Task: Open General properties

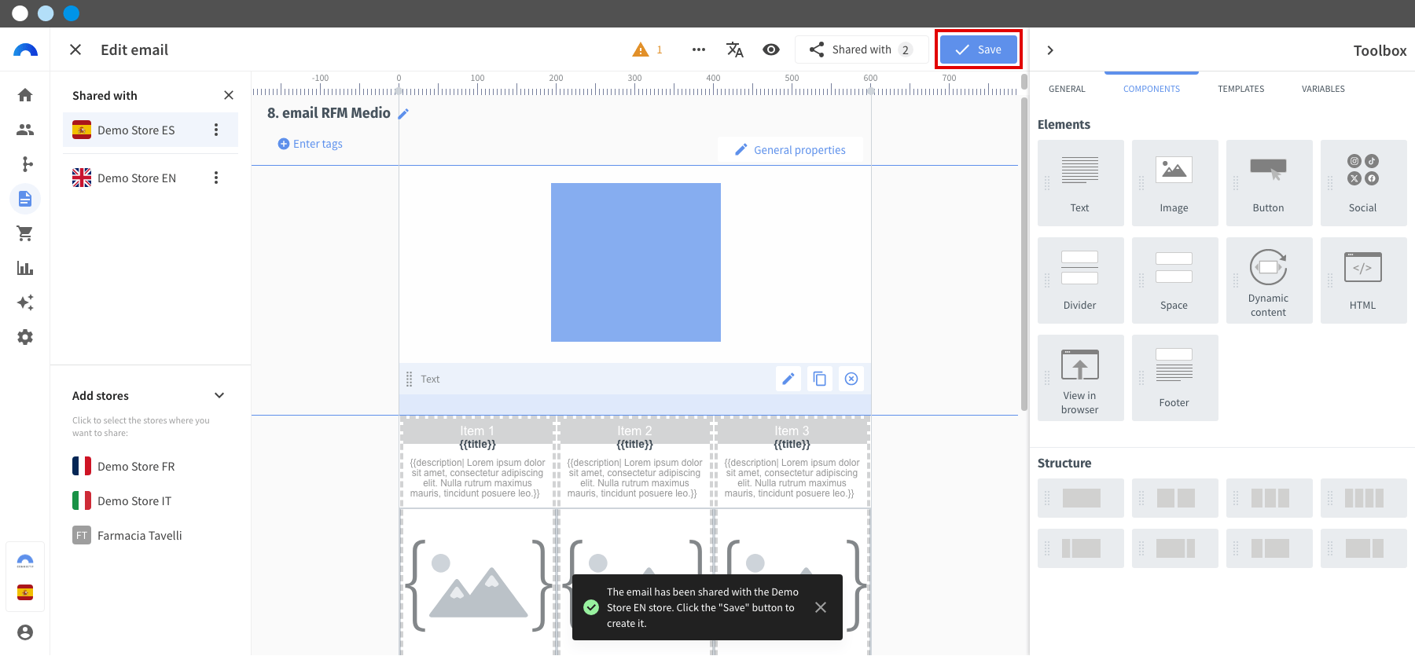Action: tap(790, 150)
